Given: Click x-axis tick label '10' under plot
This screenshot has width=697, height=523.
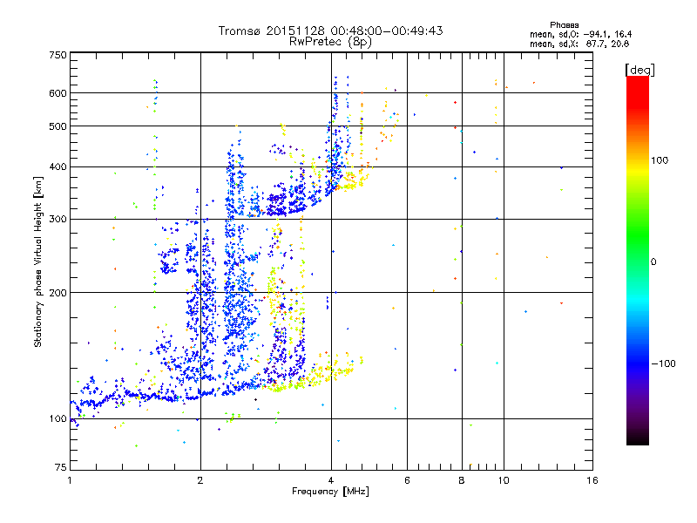Looking at the screenshot, I should tap(504, 480).
